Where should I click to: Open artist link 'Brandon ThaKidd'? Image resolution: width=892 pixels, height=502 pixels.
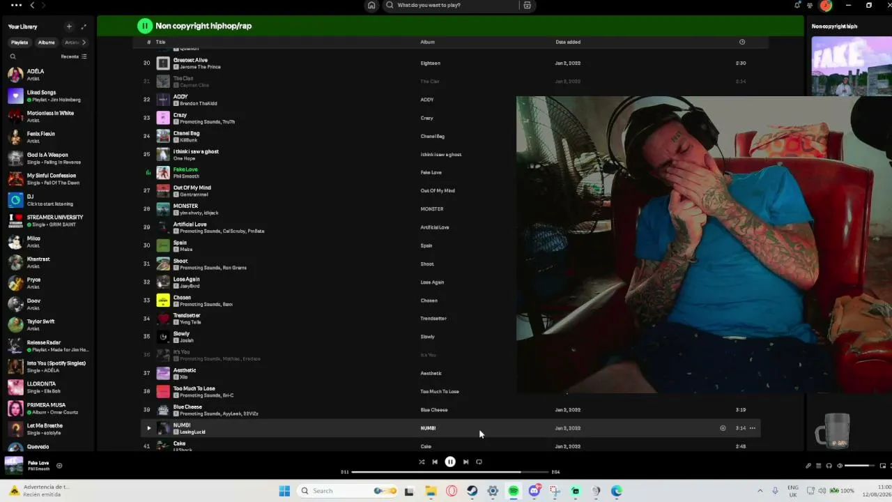click(x=198, y=103)
